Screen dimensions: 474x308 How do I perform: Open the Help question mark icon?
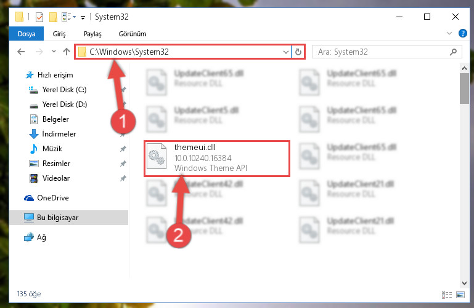462,33
